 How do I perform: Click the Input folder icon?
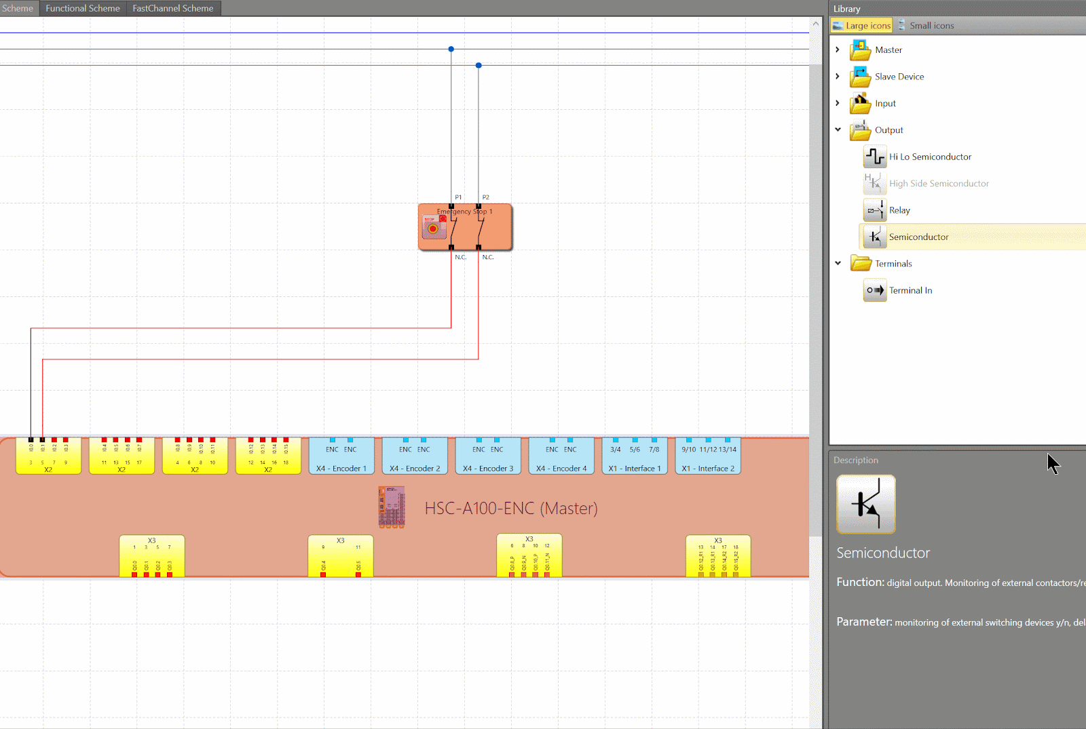pos(860,103)
